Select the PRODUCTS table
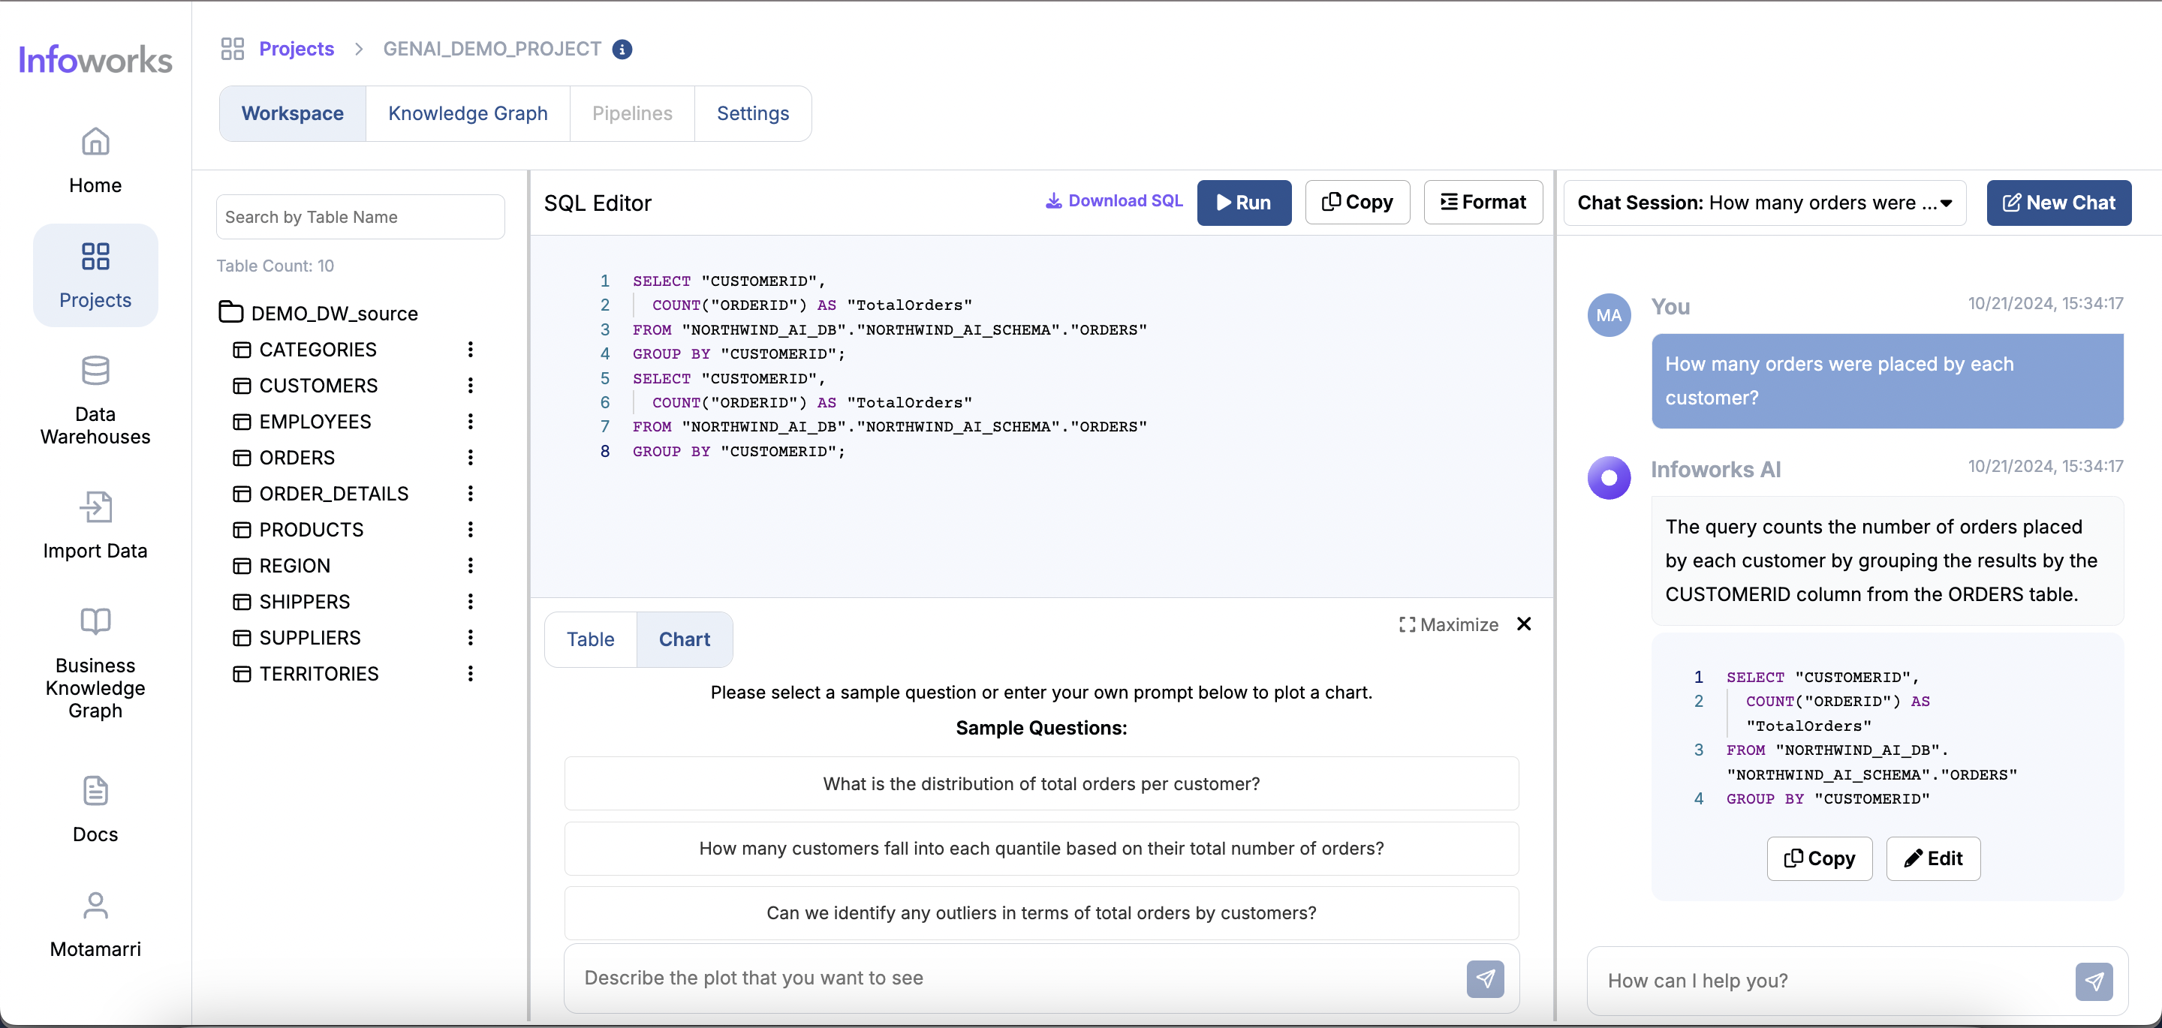 (311, 530)
